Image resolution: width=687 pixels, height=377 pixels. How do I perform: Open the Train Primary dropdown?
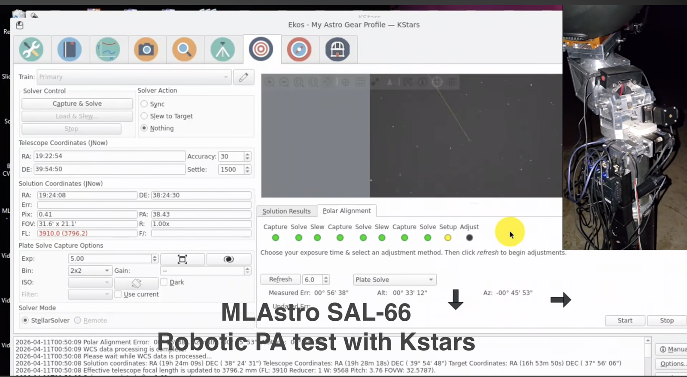(x=134, y=77)
